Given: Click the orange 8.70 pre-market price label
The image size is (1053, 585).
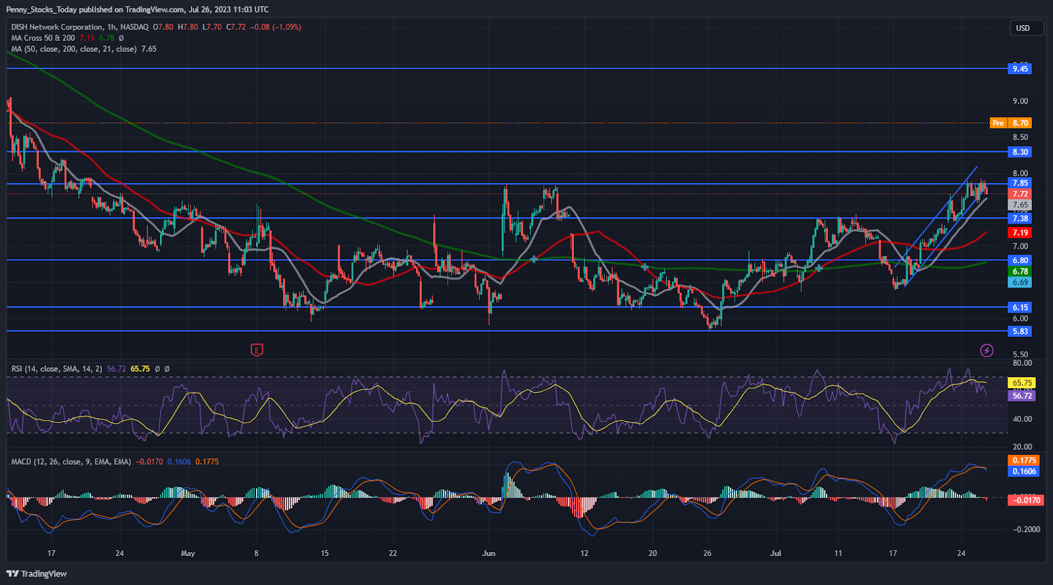Looking at the screenshot, I should tap(1020, 123).
